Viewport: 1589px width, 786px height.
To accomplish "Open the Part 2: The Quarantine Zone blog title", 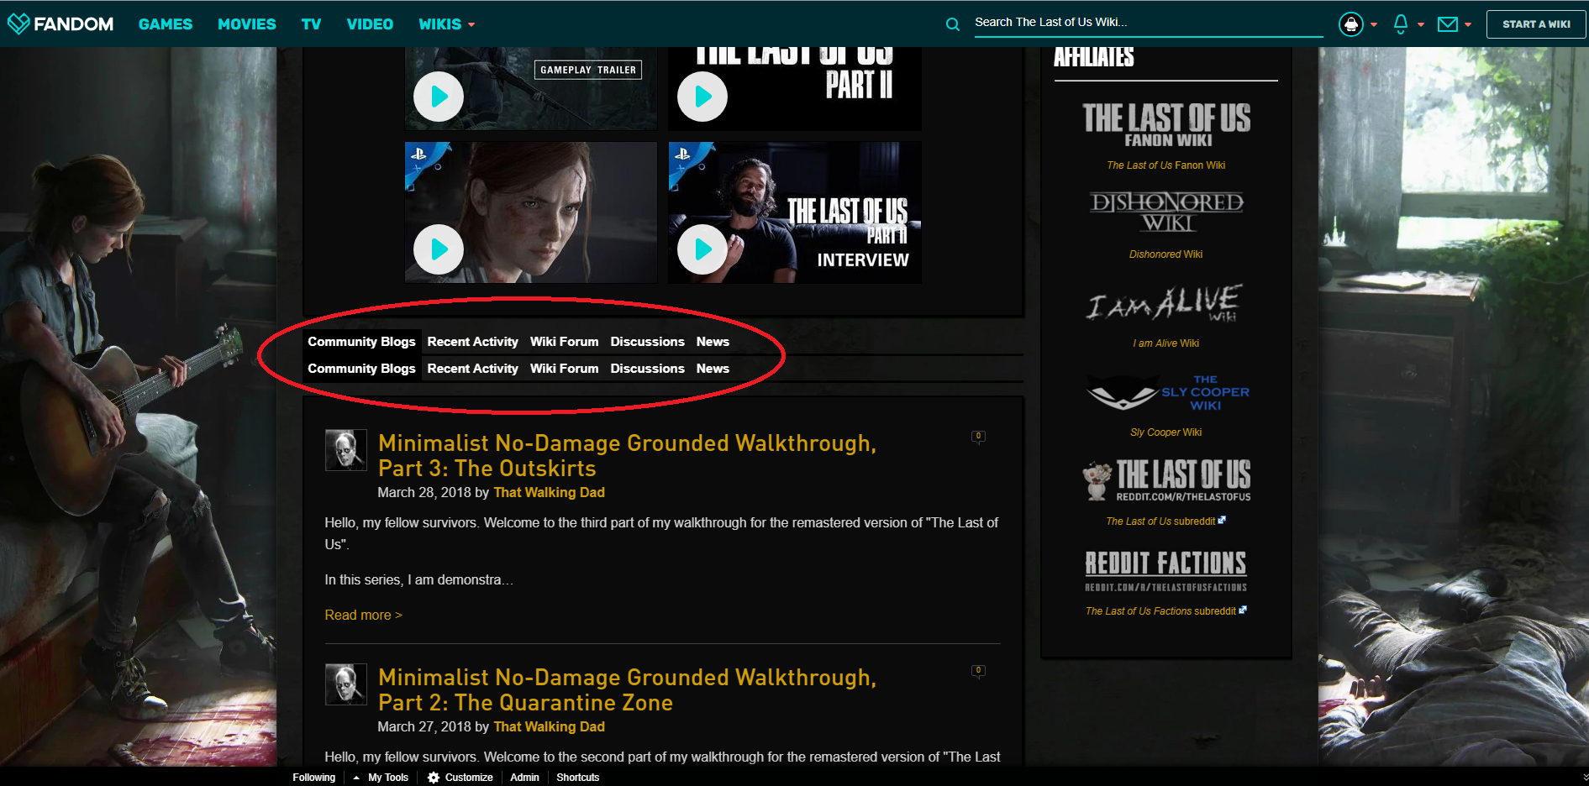I will point(627,689).
